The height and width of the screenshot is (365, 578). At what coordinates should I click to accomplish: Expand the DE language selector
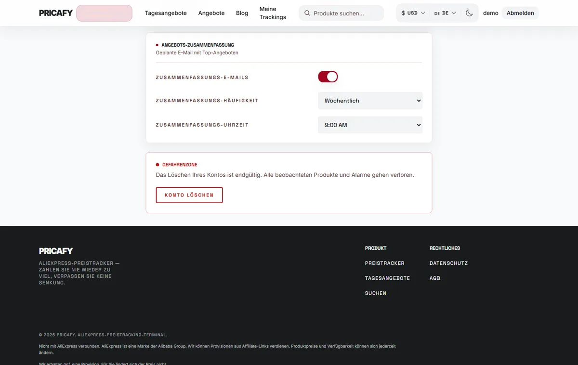tap(445, 13)
